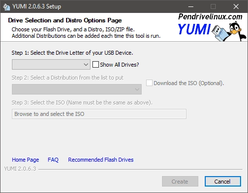Click the Pendrivelinux.com header text
Screen dimensions: 248x193
point(210,17)
